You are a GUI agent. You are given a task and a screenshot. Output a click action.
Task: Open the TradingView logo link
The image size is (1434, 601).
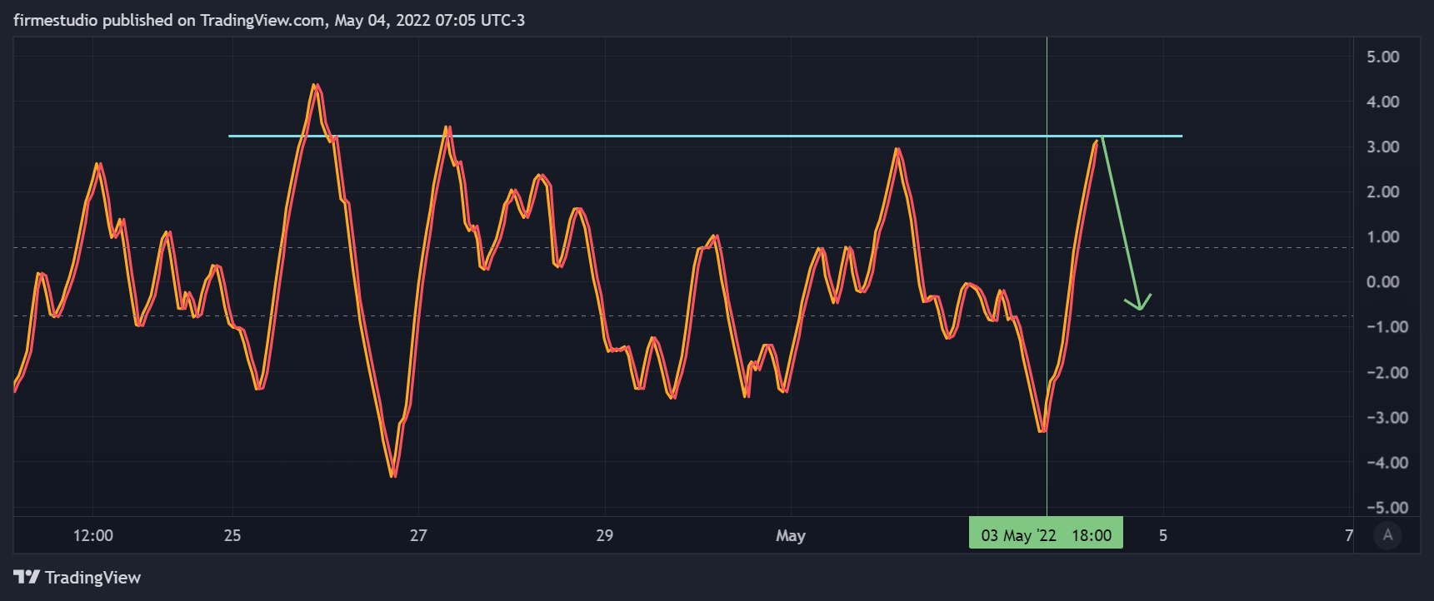point(77,577)
